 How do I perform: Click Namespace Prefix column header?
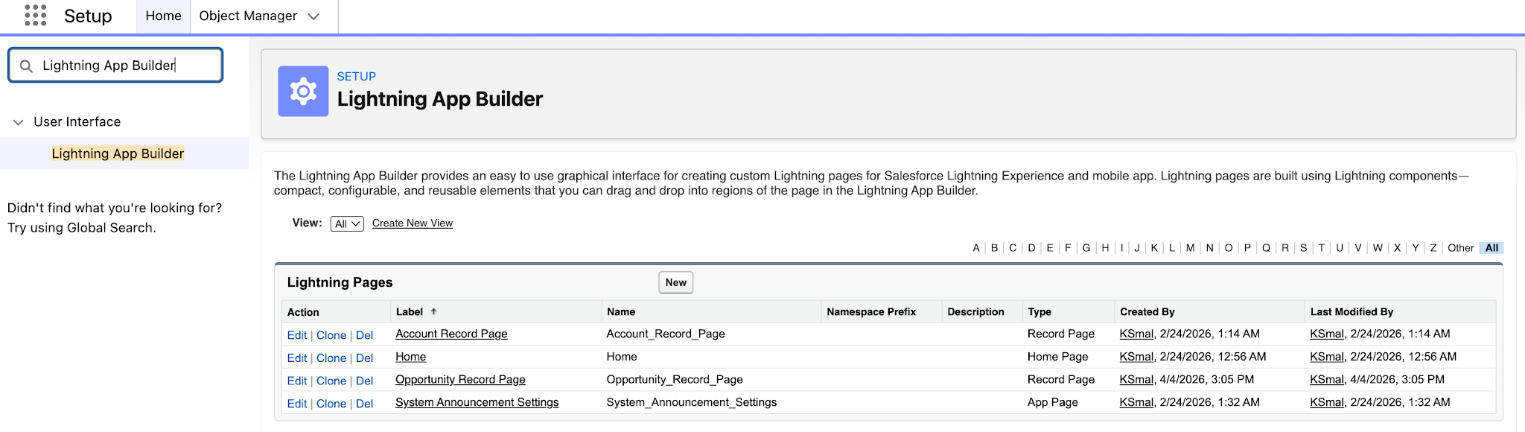871,312
